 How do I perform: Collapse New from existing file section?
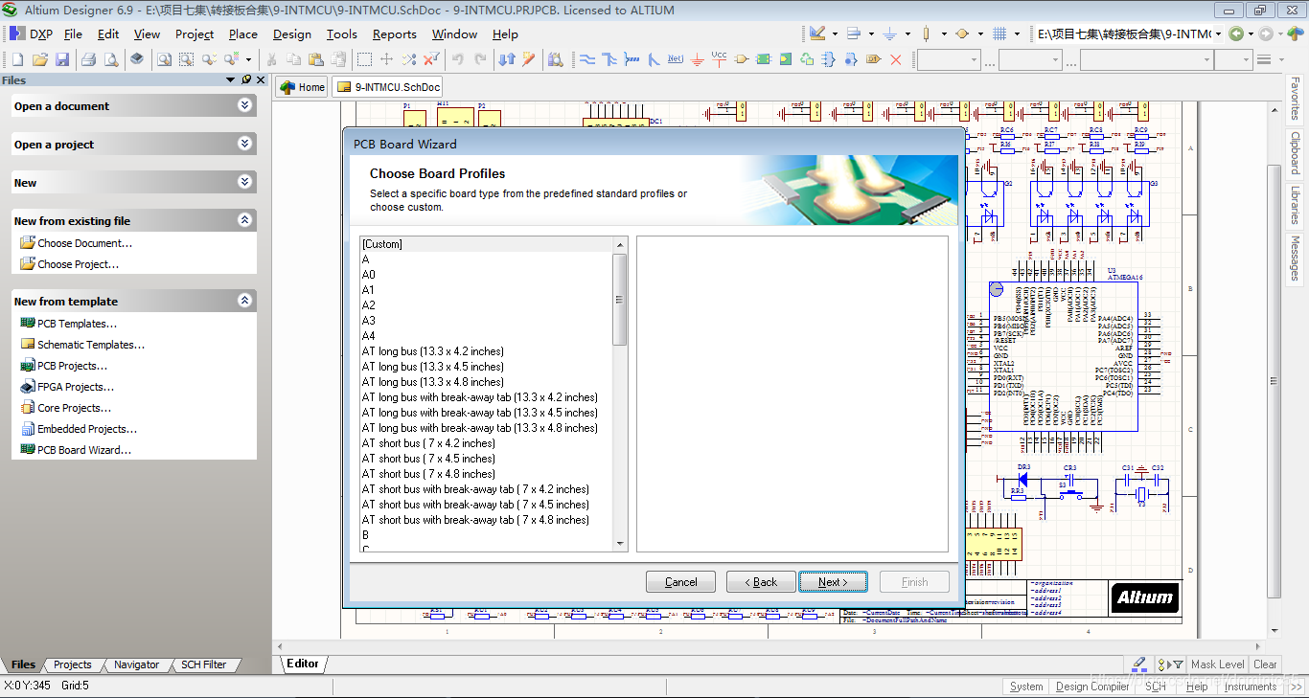245,220
